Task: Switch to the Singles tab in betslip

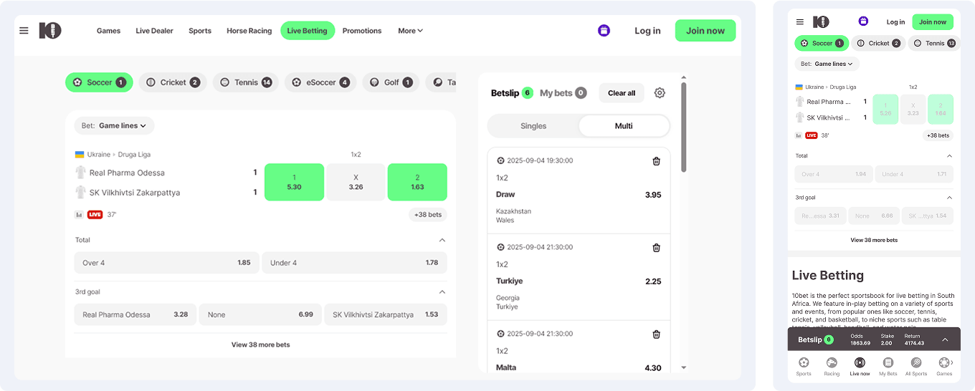Action: (533, 126)
